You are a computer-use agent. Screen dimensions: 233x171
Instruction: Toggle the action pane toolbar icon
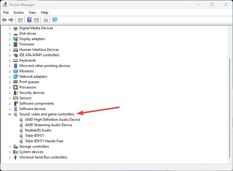[36, 20]
